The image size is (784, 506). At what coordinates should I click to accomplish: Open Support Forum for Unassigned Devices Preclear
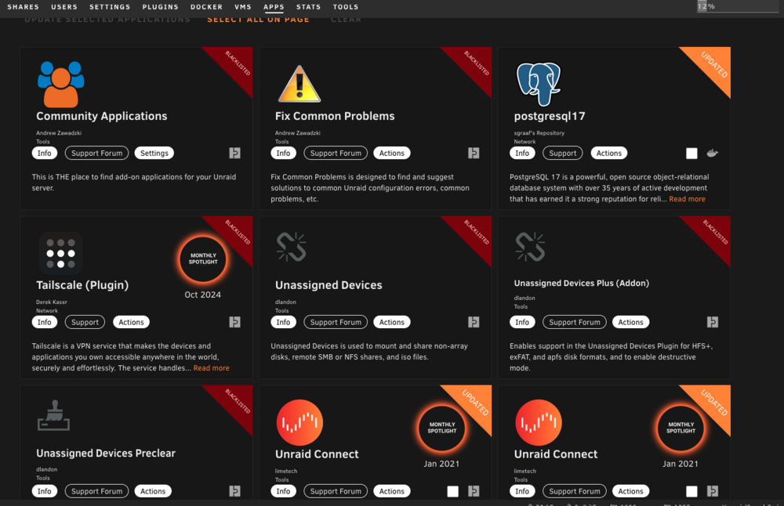[x=96, y=491]
